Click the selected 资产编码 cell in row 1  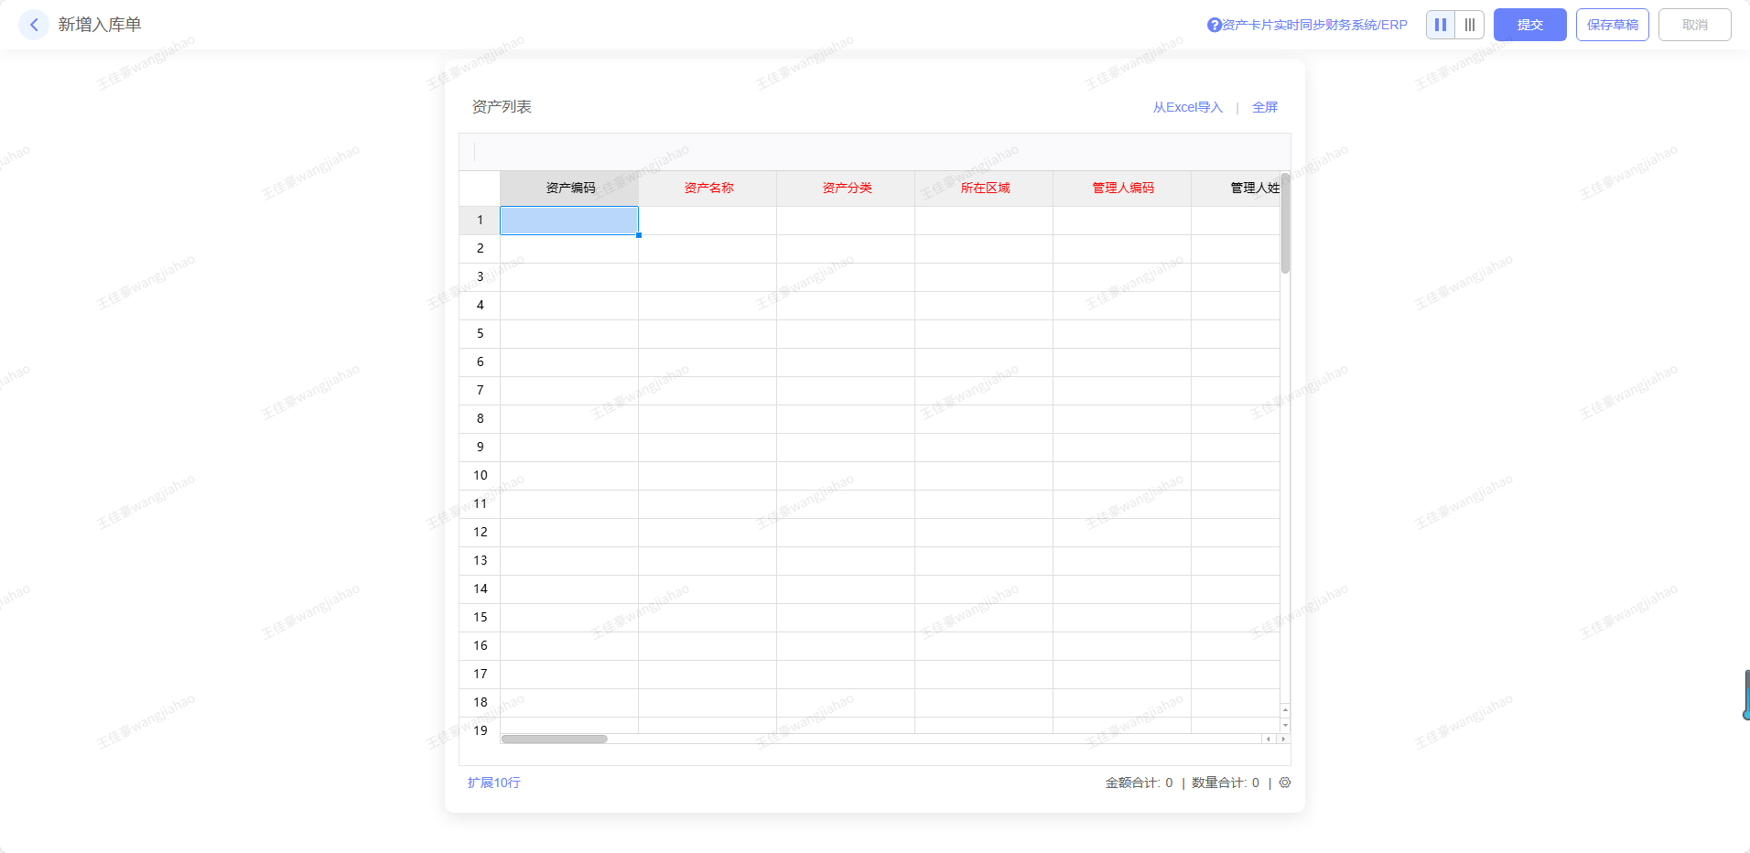[x=568, y=221]
